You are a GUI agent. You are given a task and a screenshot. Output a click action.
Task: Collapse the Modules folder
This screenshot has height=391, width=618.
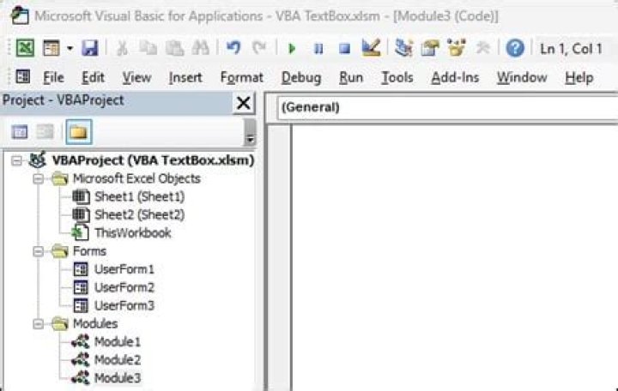pyautogui.click(x=39, y=323)
